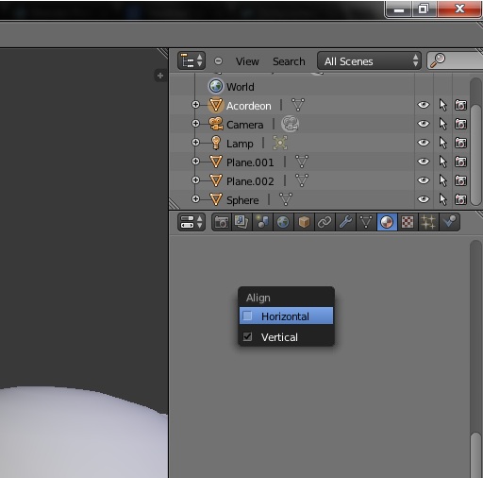Select the Sphere object name

pyautogui.click(x=242, y=200)
